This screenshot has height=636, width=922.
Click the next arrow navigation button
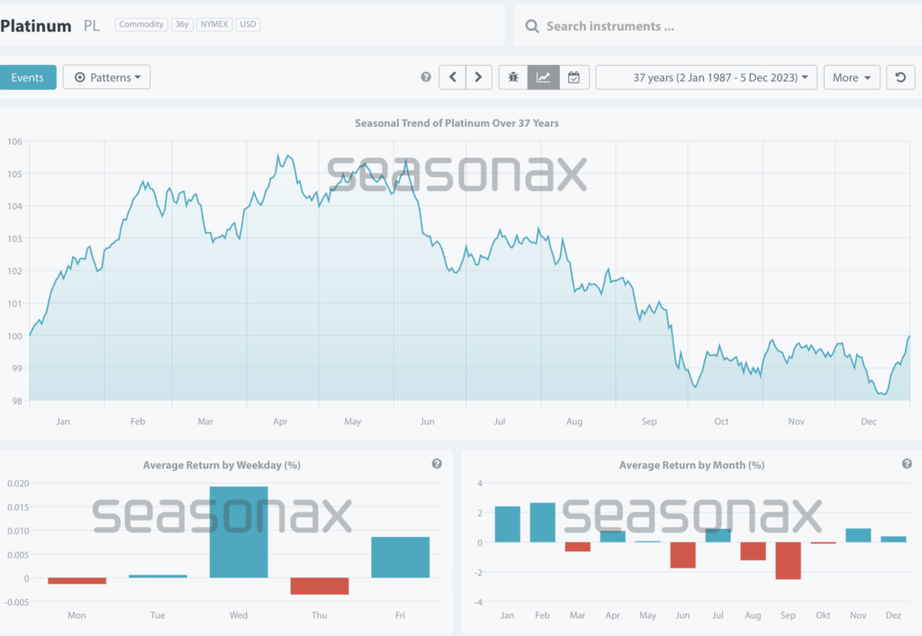[x=479, y=77]
